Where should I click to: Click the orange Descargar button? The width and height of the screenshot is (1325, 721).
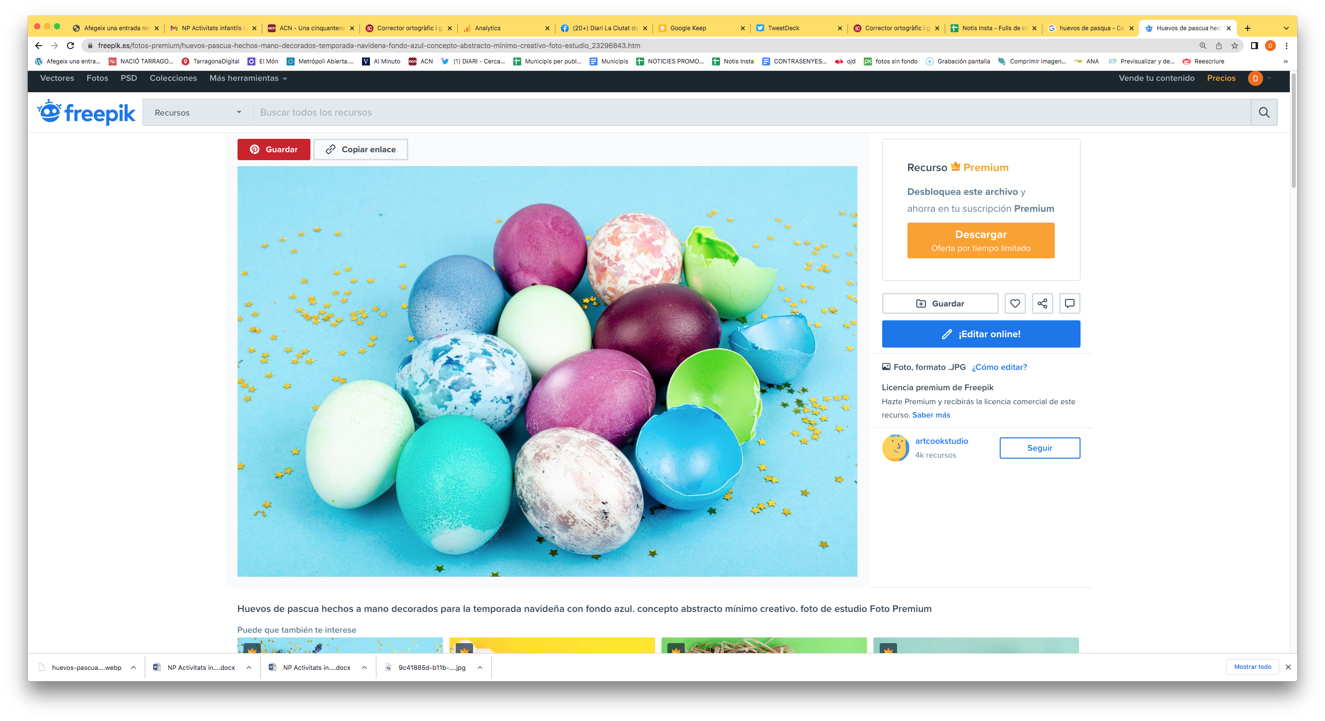tap(980, 240)
